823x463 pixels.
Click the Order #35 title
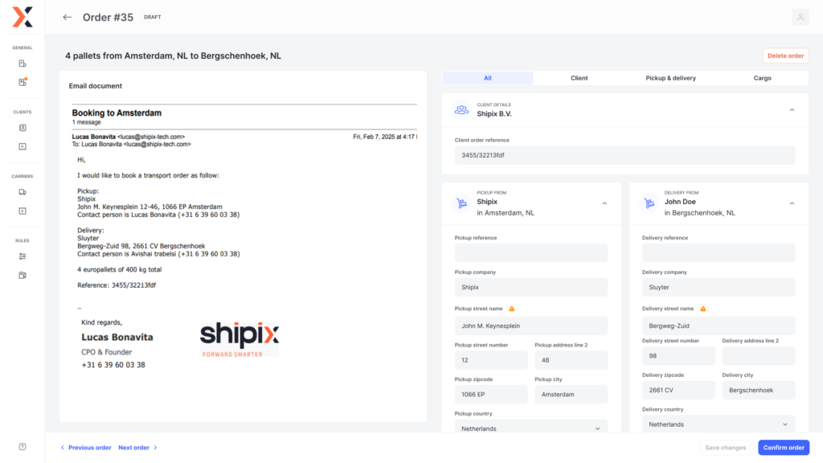tap(108, 18)
